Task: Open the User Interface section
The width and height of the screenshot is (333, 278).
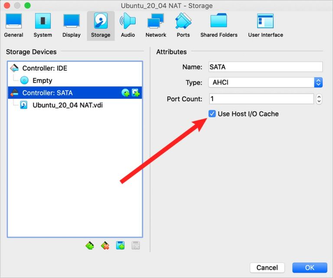Action: click(265, 26)
